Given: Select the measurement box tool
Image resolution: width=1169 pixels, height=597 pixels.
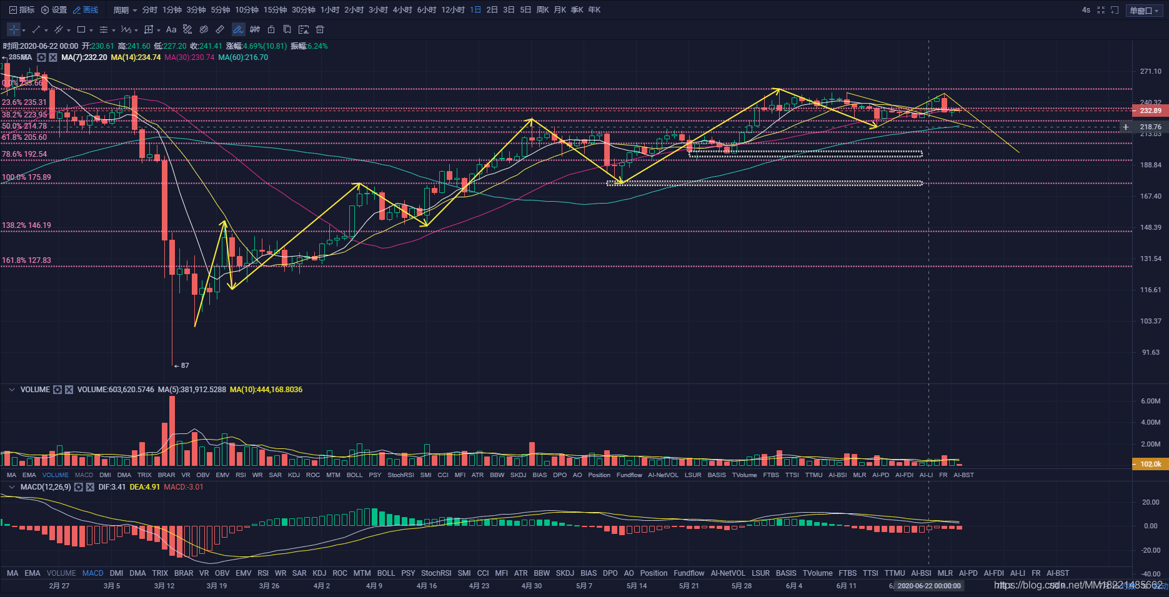Looking at the screenshot, I should pos(149,29).
